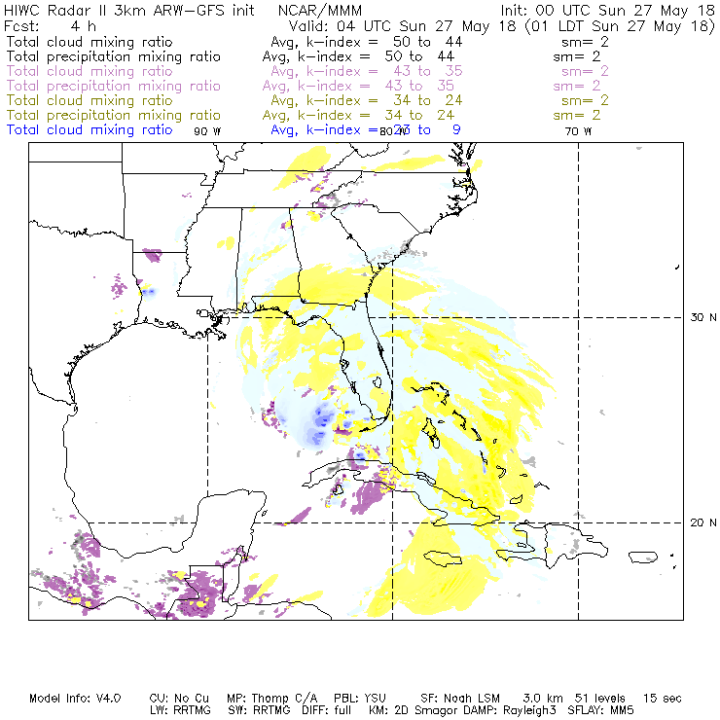Click the "51 levels" text
720x720 pixels.
click(599, 699)
